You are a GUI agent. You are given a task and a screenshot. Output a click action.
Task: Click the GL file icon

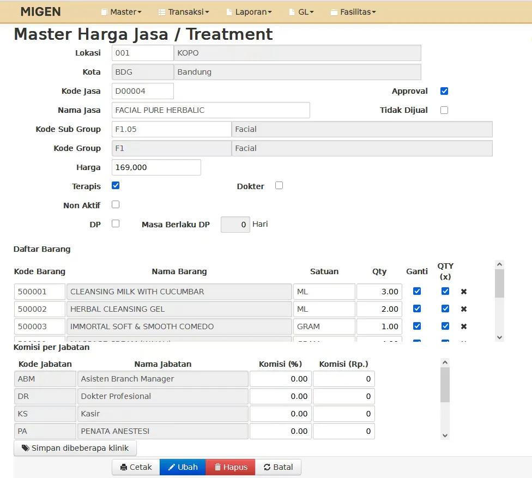[292, 12]
